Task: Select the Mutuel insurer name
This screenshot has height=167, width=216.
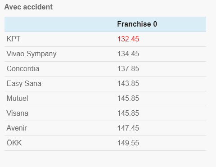Action: (x=18, y=99)
